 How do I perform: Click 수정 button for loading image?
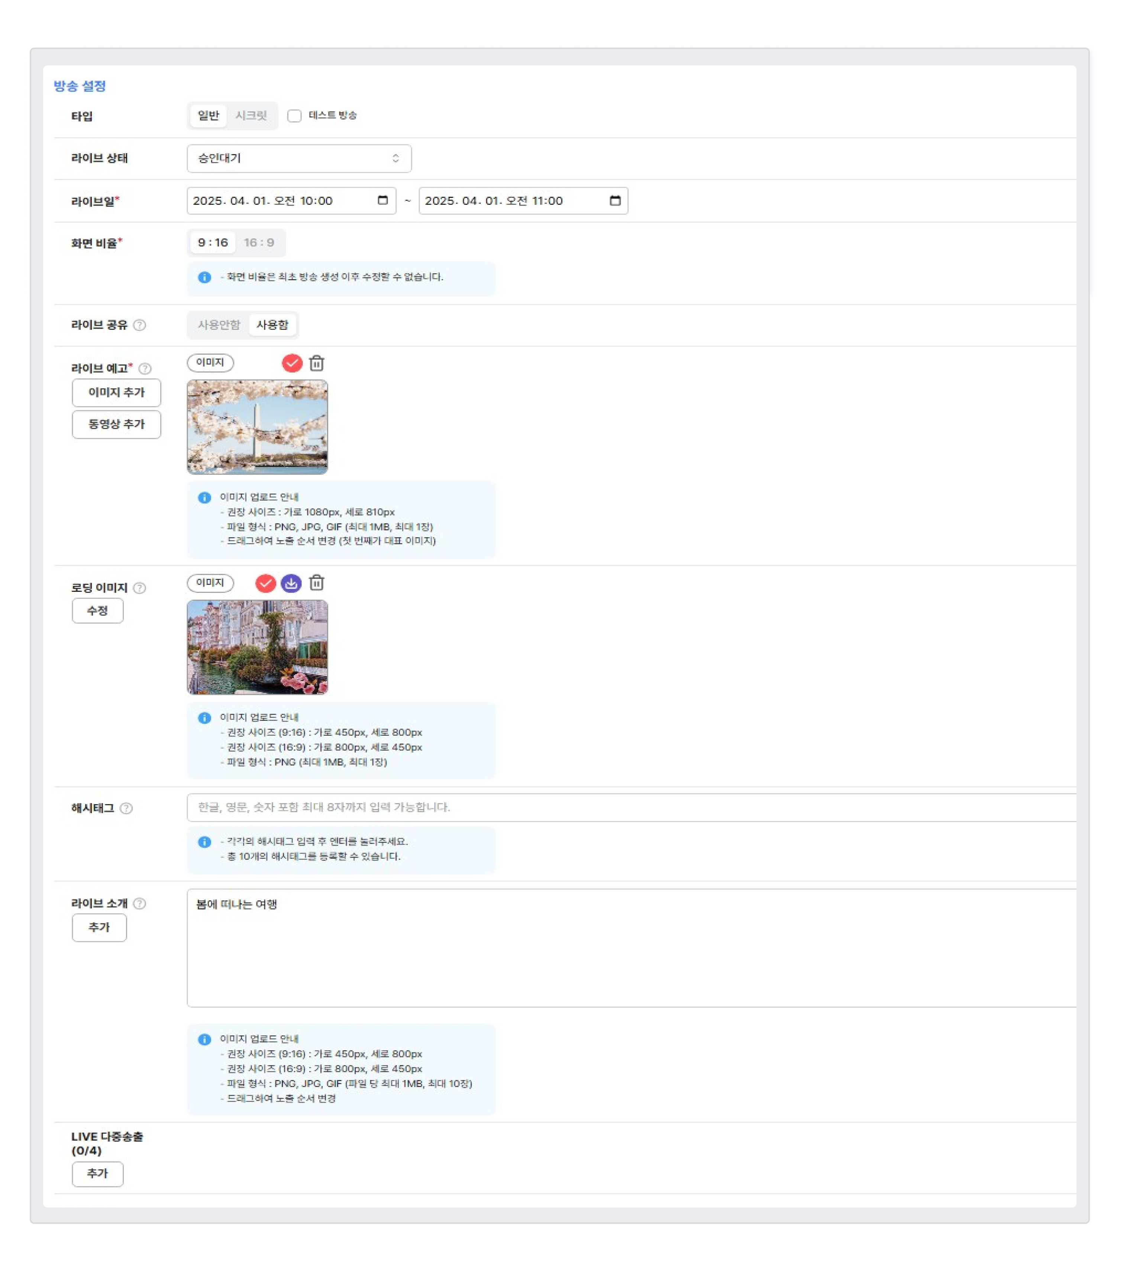pos(97,611)
